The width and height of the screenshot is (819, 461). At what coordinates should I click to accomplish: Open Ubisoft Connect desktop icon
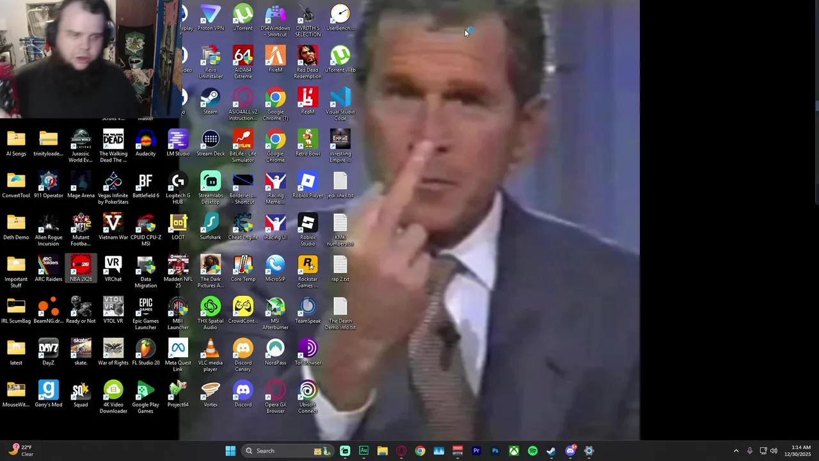(308, 397)
